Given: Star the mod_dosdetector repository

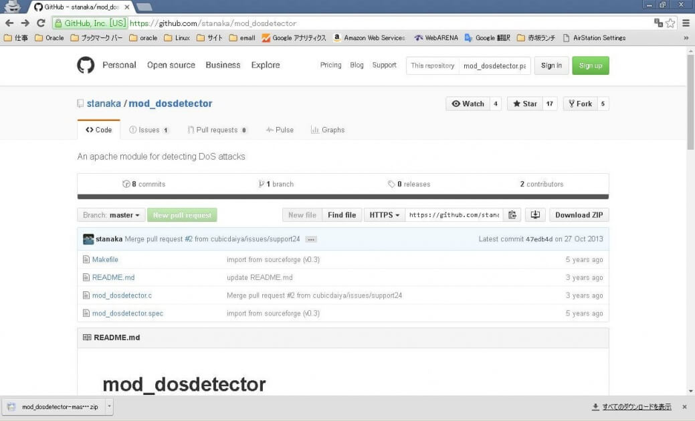Looking at the screenshot, I should click(x=526, y=104).
